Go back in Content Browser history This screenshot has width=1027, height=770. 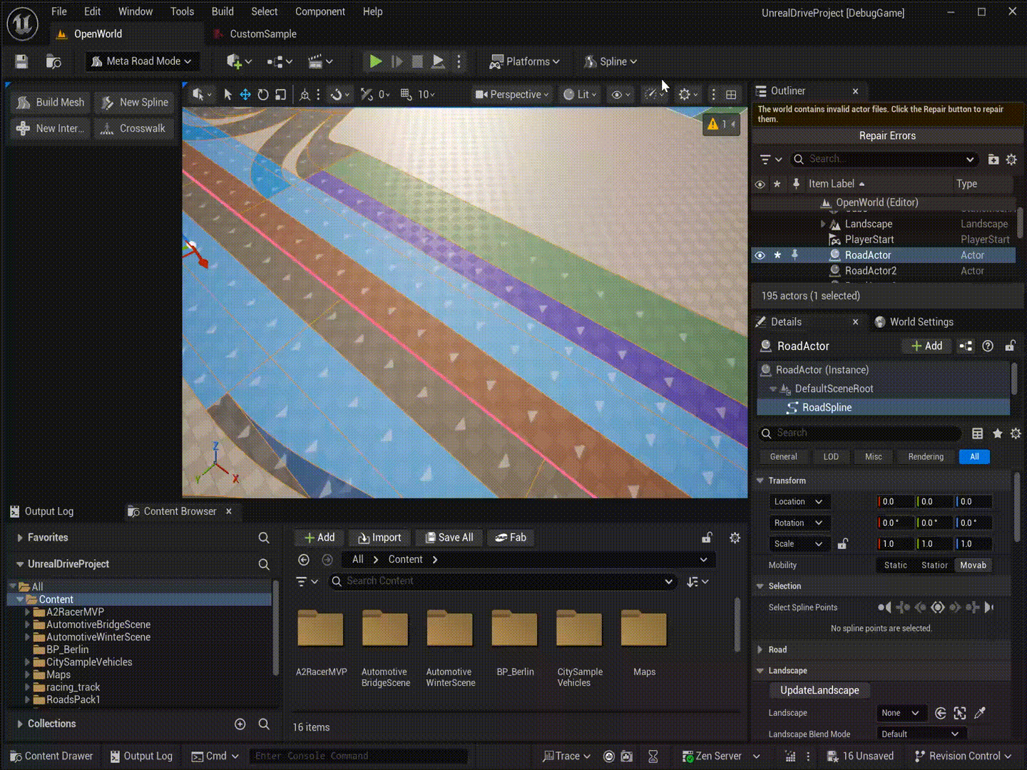304,560
